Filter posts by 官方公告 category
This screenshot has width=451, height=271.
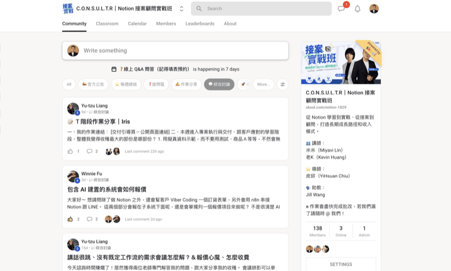pos(93,84)
